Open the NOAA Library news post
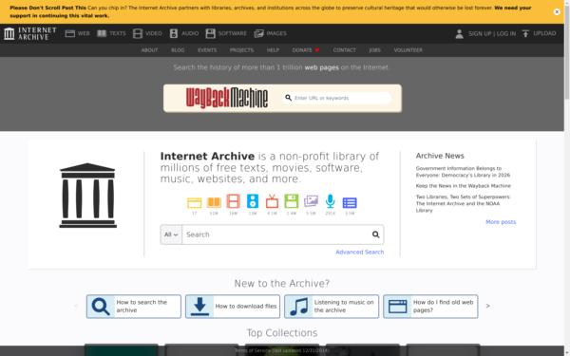 [x=464, y=203]
